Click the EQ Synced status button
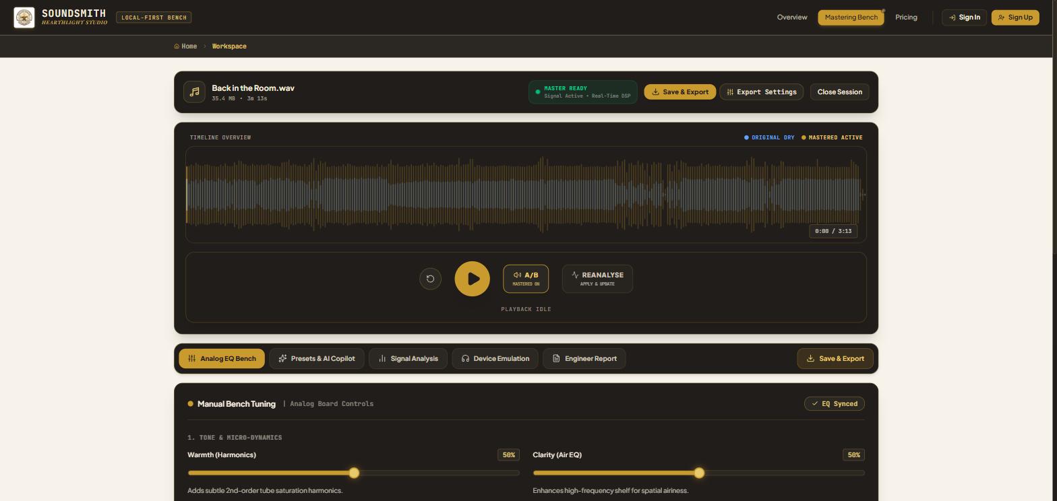The width and height of the screenshot is (1057, 501). tap(835, 404)
